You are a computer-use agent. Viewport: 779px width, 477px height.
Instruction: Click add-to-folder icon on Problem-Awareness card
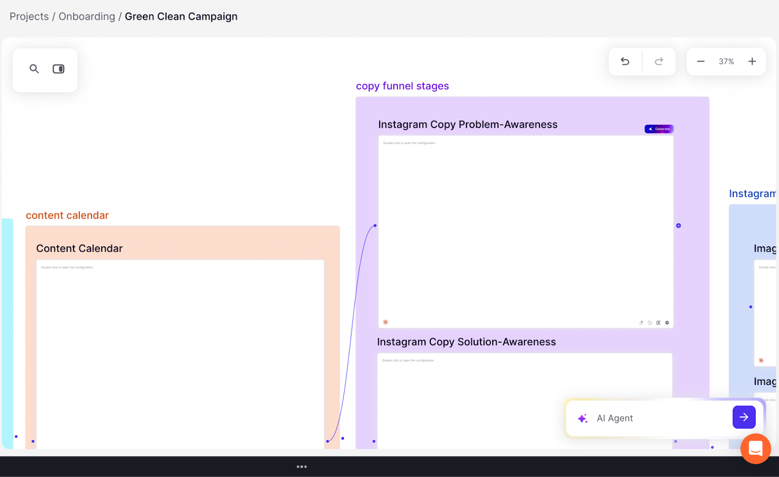(x=649, y=323)
